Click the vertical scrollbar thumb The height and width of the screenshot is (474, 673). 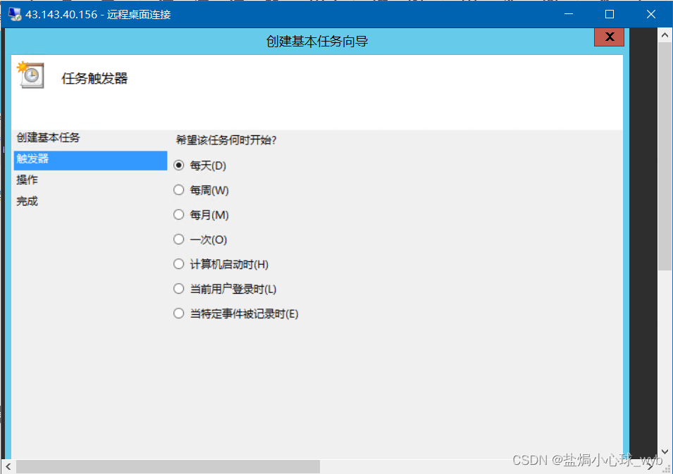[x=665, y=156]
